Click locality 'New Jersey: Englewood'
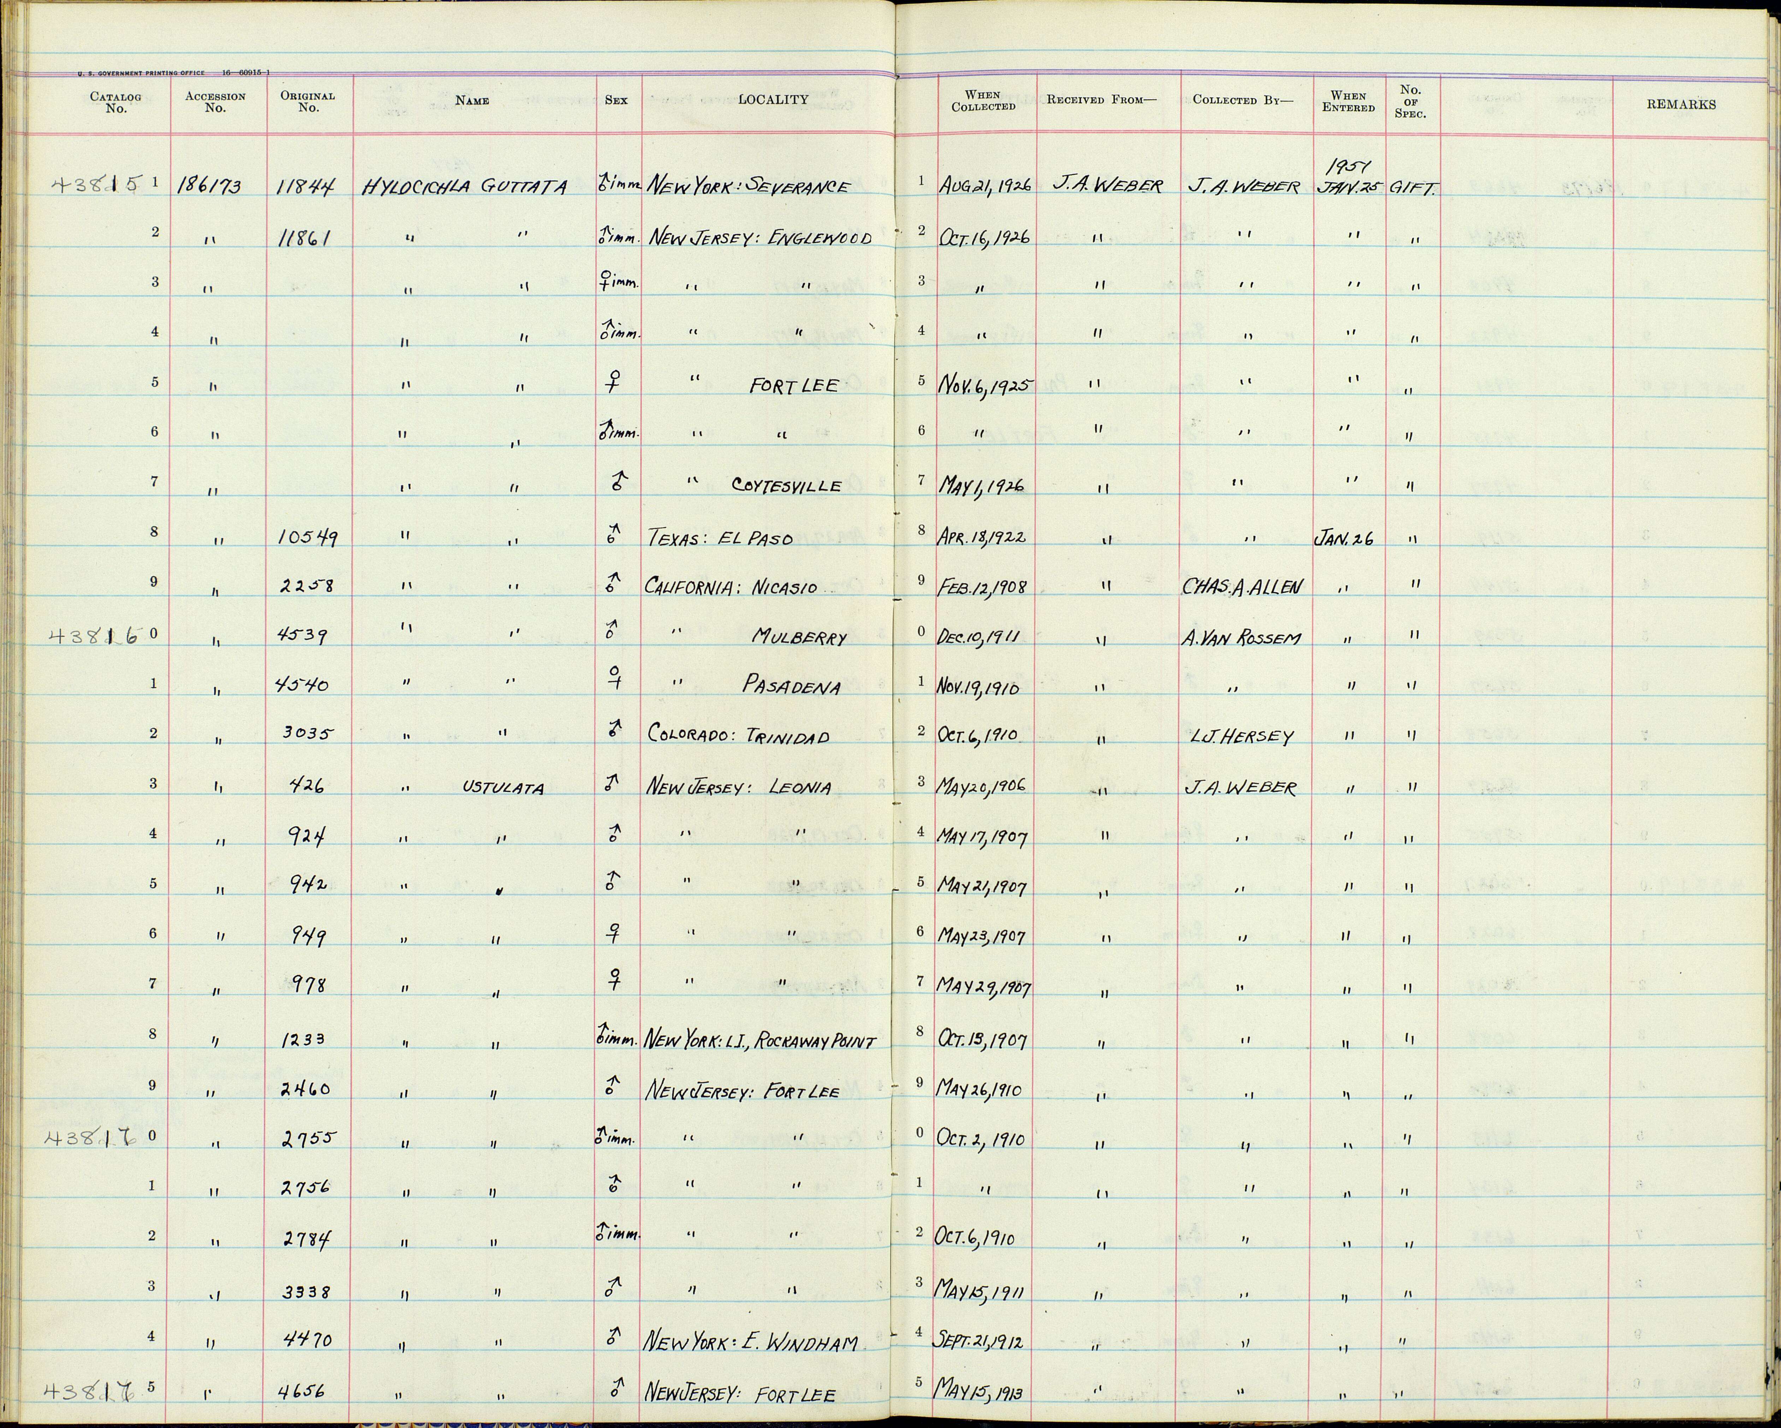The width and height of the screenshot is (1781, 1428). [x=759, y=238]
